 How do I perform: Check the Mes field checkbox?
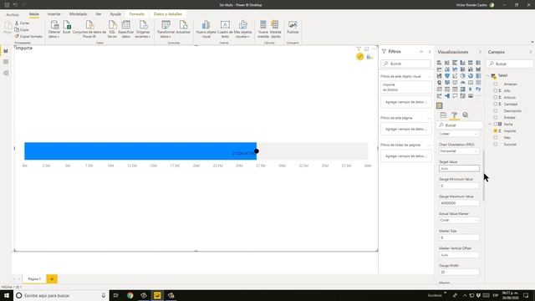coord(496,137)
